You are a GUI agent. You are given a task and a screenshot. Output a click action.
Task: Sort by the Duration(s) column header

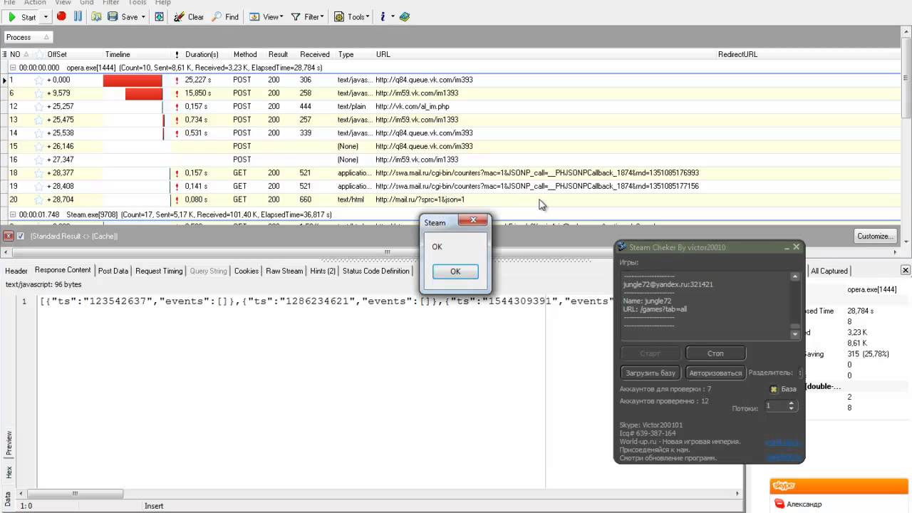202,54
